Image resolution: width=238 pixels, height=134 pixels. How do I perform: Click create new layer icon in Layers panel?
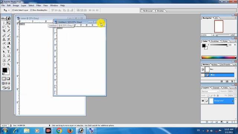227,122
